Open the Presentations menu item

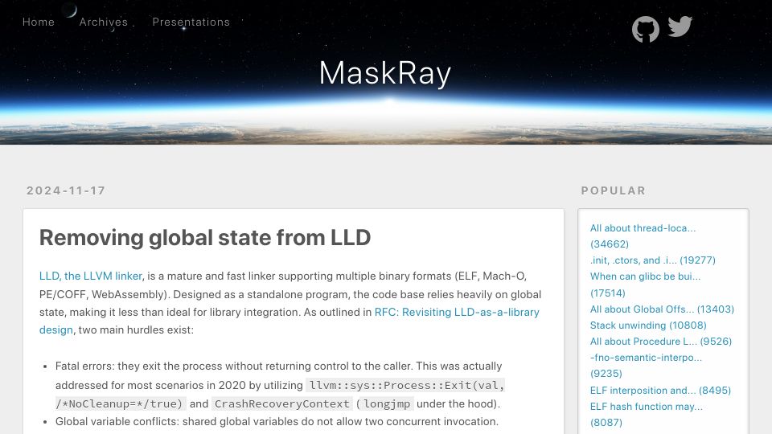pyautogui.click(x=191, y=23)
